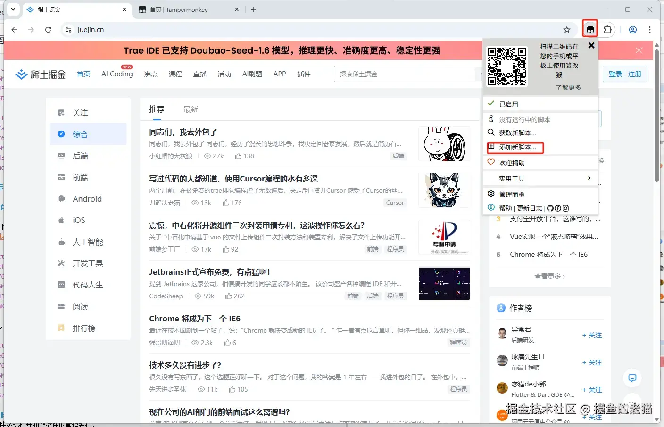
Task: Open the GitHub icon in Tampermonkey menu
Action: point(550,208)
